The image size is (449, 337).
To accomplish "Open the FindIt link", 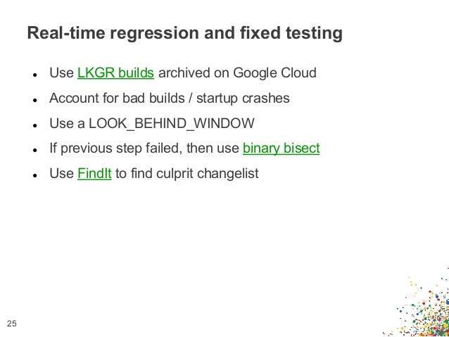I will (94, 173).
